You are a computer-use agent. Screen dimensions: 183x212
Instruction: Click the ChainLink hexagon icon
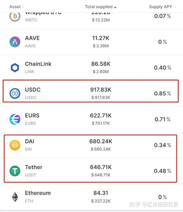click(15, 68)
